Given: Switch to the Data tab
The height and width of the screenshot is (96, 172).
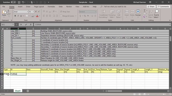Looking at the screenshot, I should point(60,7).
